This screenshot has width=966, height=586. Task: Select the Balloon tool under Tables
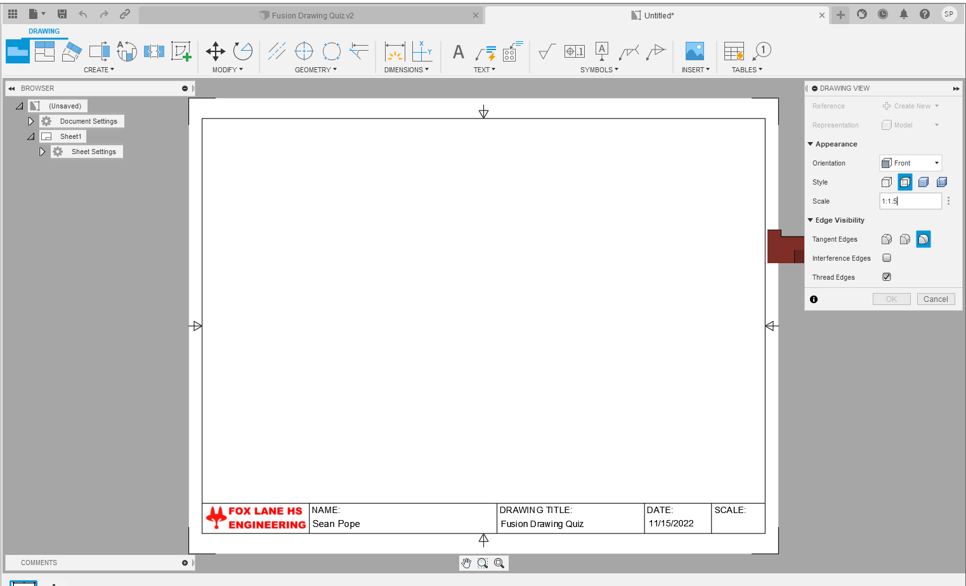[762, 51]
